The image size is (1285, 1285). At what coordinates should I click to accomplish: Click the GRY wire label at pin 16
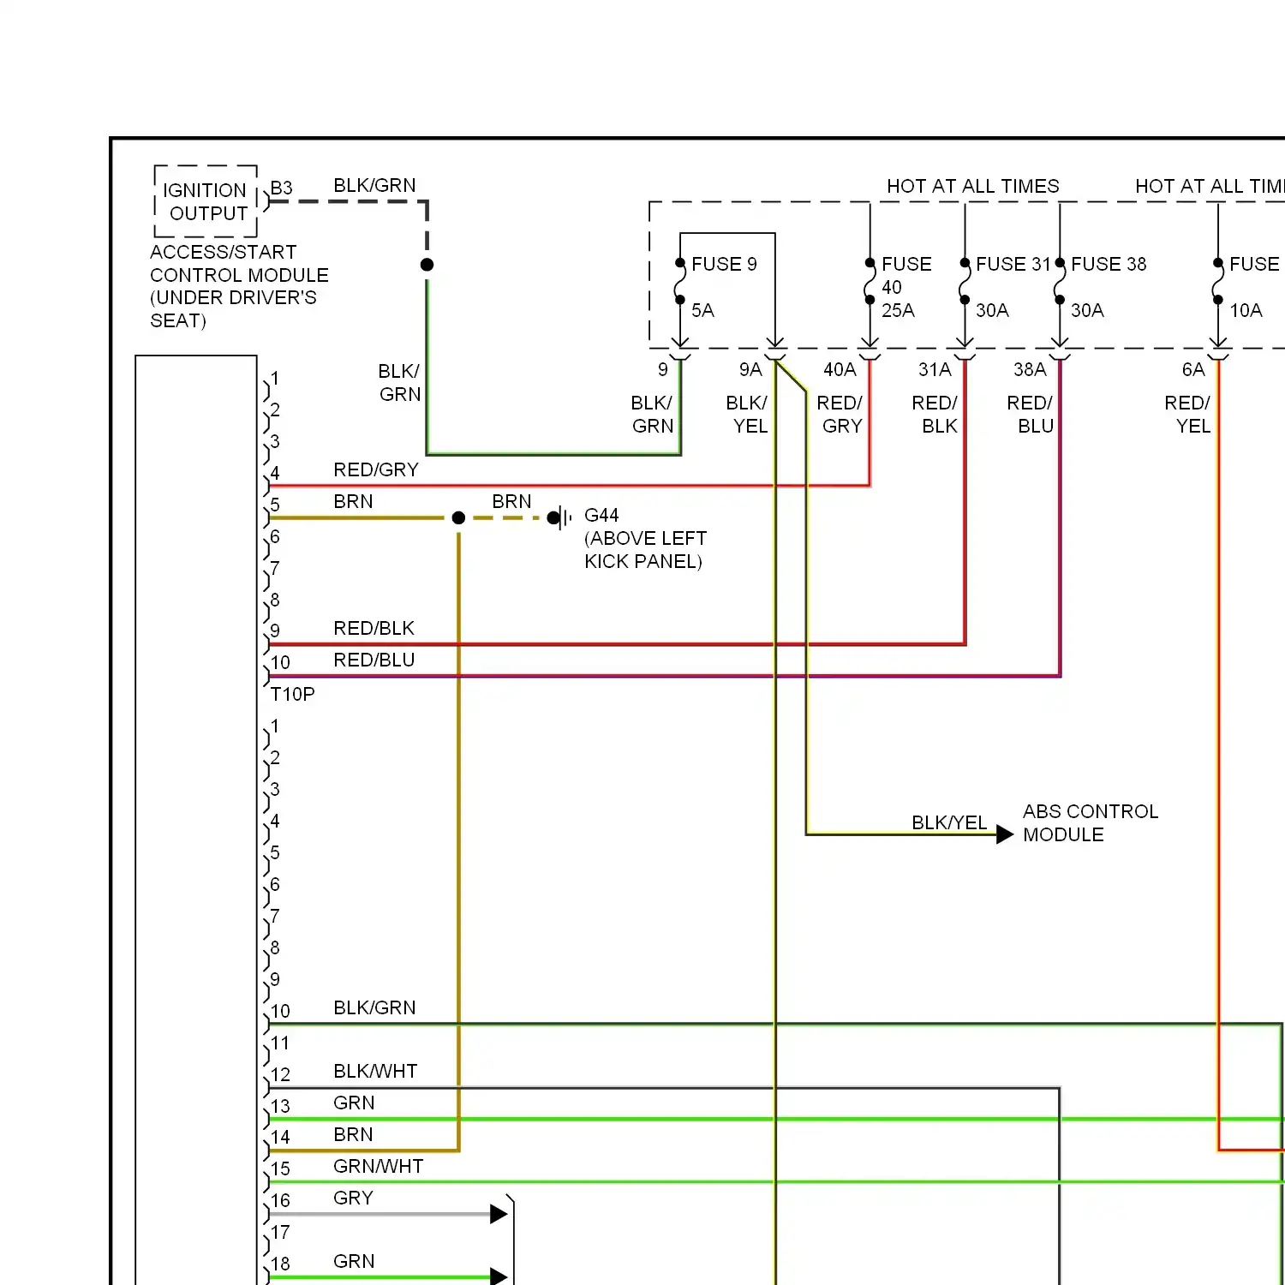pyautogui.click(x=353, y=1198)
